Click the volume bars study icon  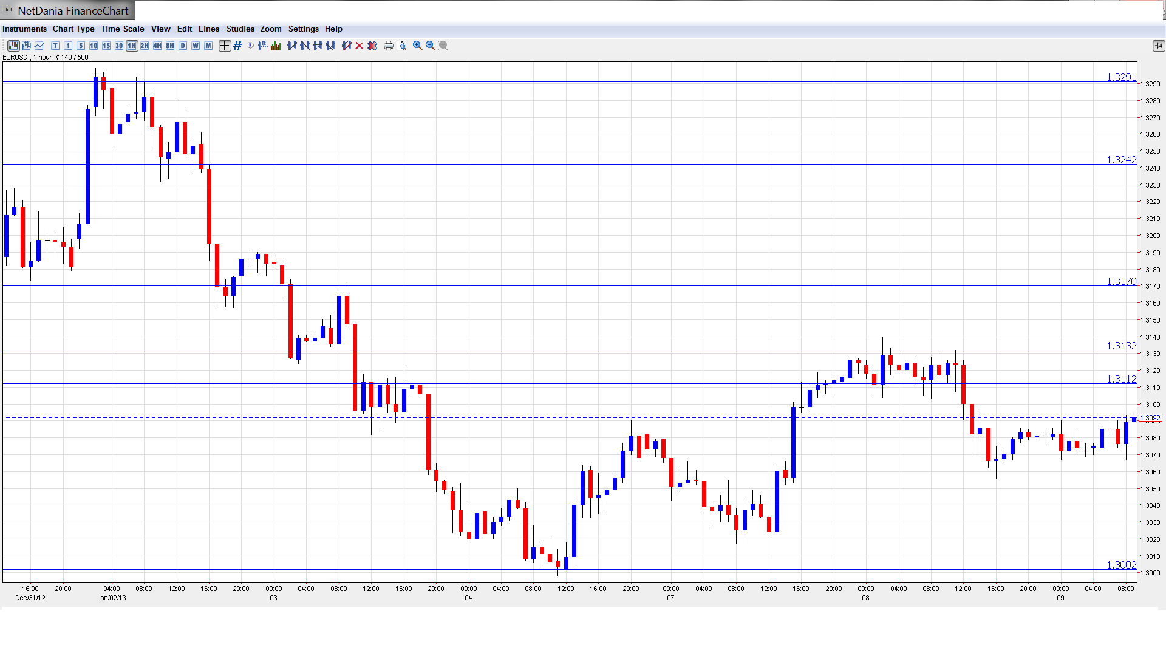click(276, 46)
